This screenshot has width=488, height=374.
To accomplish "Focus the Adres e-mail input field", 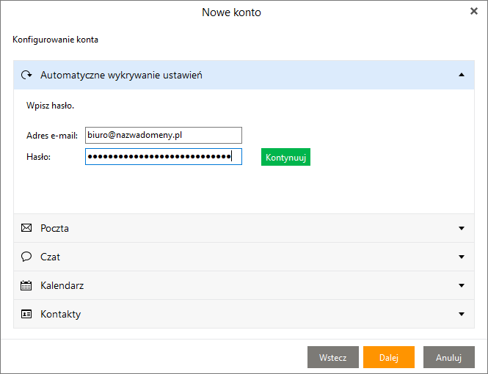I will point(164,135).
